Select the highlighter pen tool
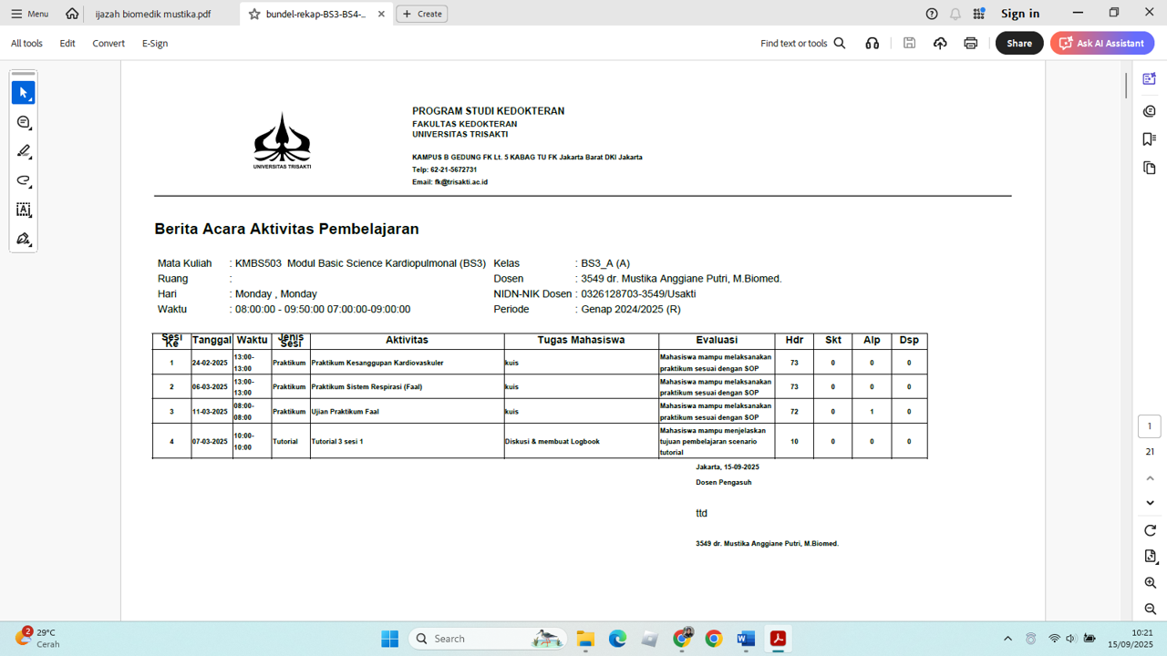 [24, 151]
